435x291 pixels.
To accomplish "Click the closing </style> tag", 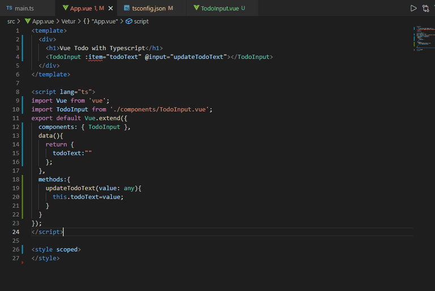I will [45, 258].
